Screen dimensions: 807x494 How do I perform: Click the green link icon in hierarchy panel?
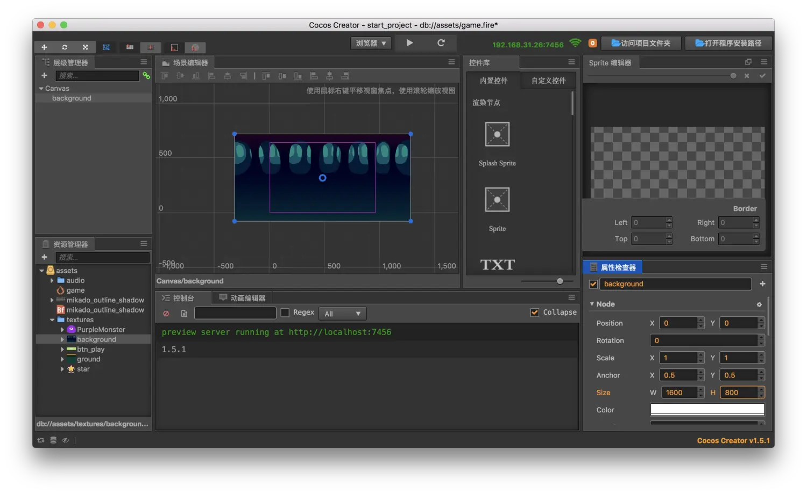coord(146,76)
